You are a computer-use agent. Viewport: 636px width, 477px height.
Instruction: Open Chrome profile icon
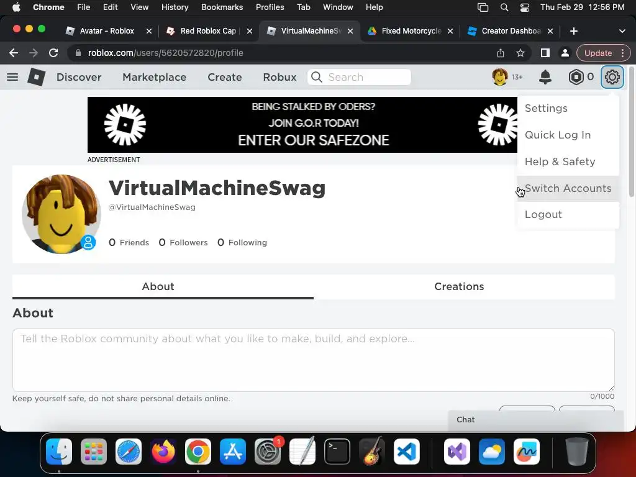click(x=565, y=53)
